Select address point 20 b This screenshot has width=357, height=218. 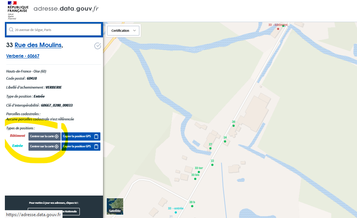192,206
